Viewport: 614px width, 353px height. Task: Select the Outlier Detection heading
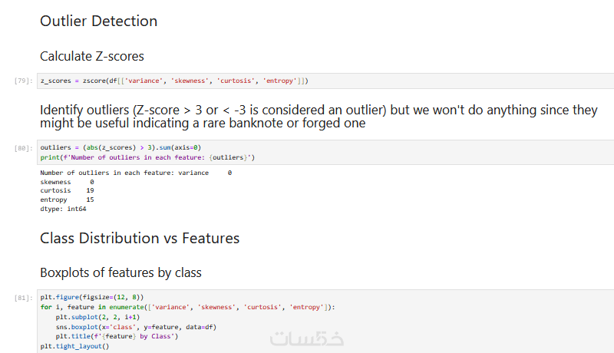coord(98,21)
